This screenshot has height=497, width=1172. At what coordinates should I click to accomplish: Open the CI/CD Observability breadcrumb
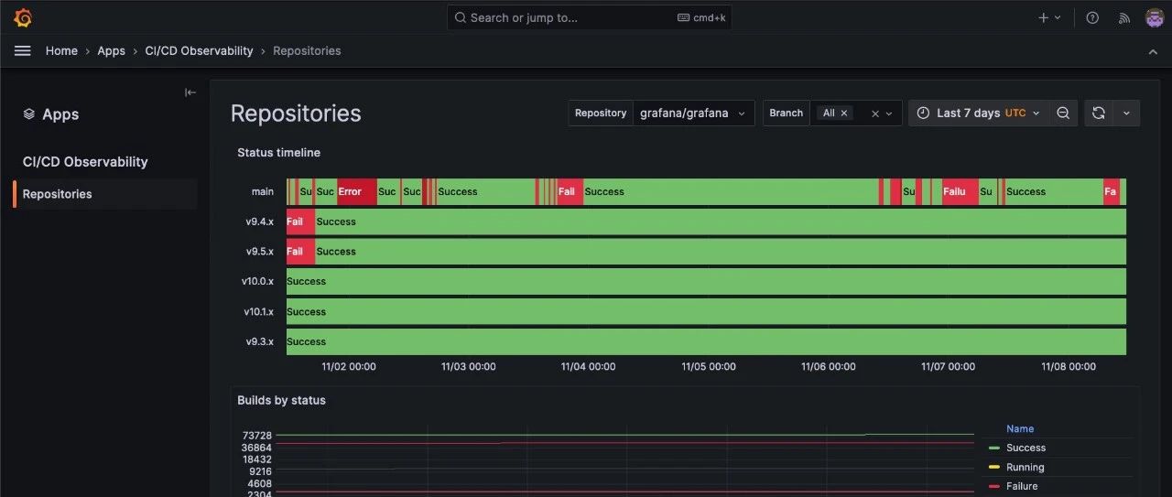pyautogui.click(x=199, y=51)
